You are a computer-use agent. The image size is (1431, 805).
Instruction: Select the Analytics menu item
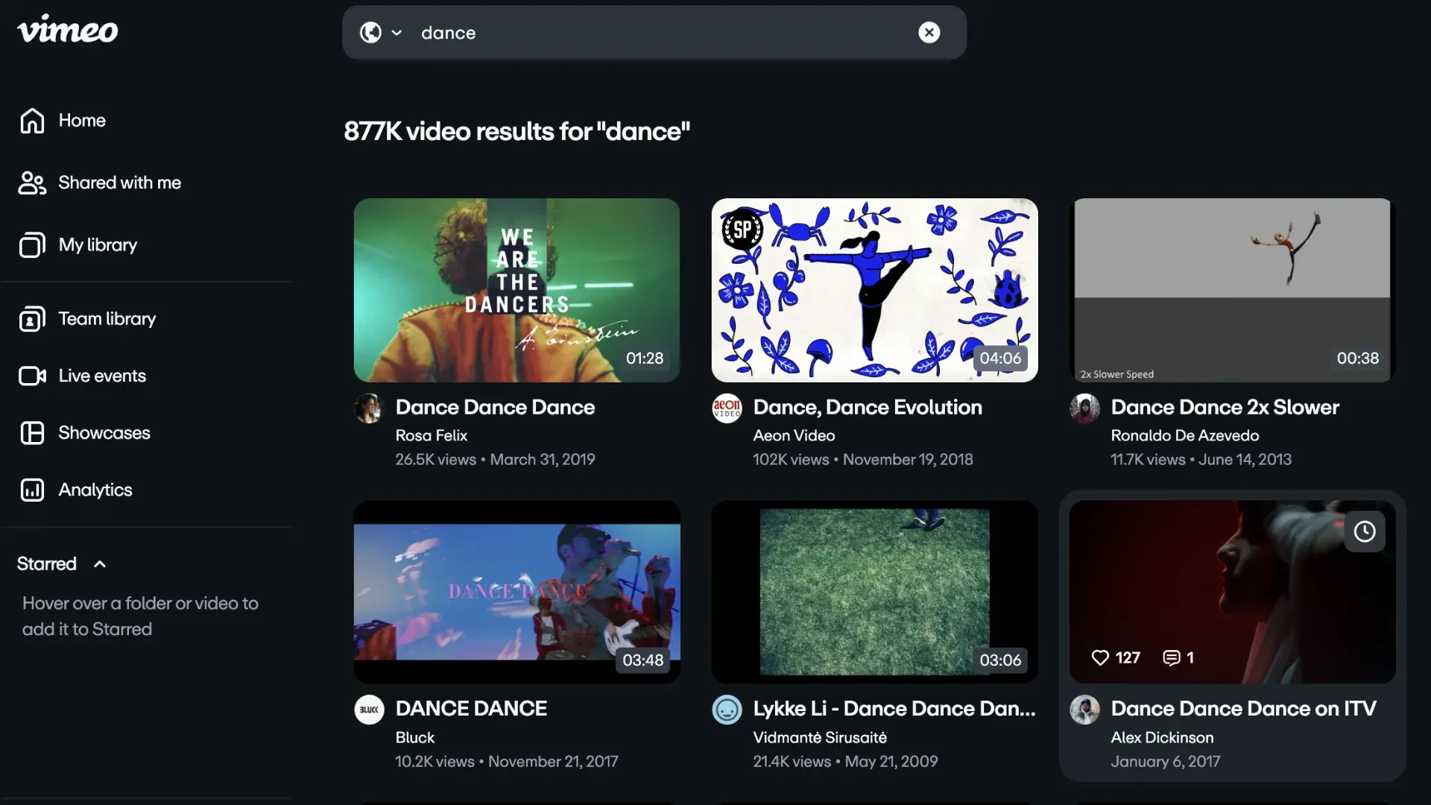click(95, 490)
